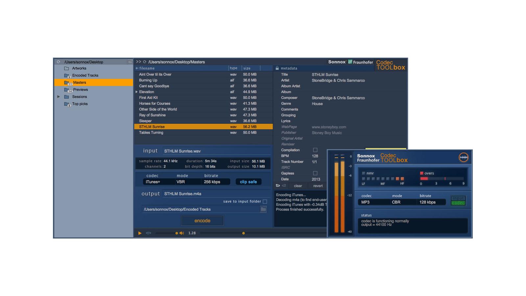Select the 'First Aid Kit' file row
This screenshot has height=296, width=526.
click(x=203, y=98)
